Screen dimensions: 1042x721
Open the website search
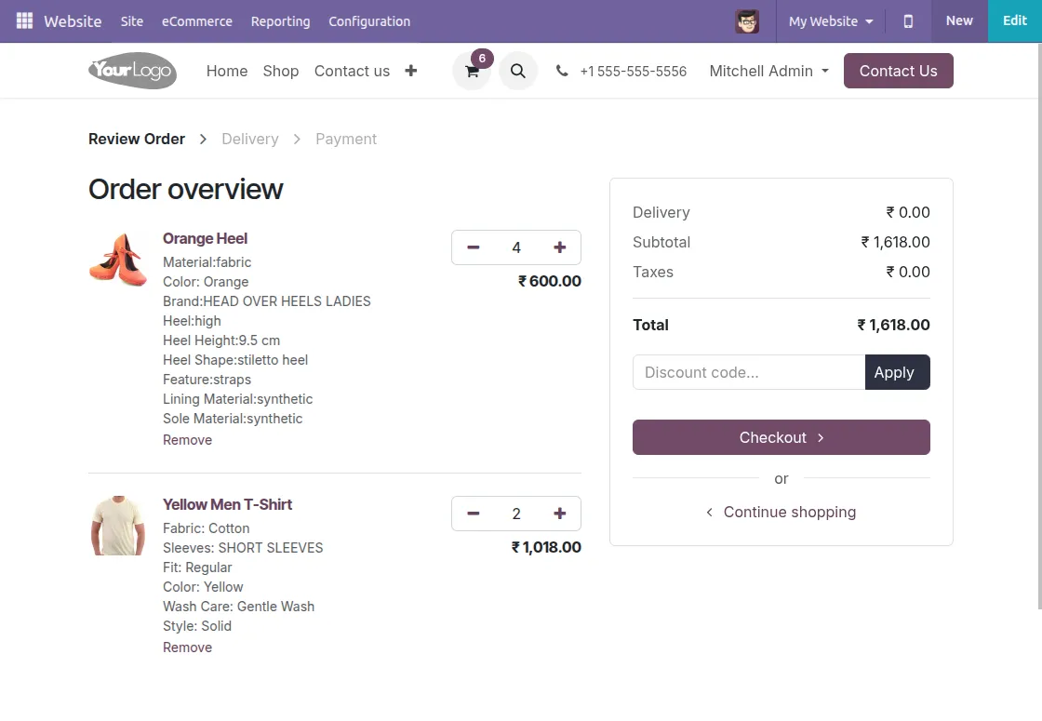click(518, 71)
